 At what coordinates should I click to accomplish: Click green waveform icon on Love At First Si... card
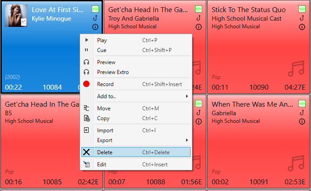click(95, 9)
